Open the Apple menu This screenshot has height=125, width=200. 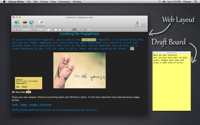4,2
